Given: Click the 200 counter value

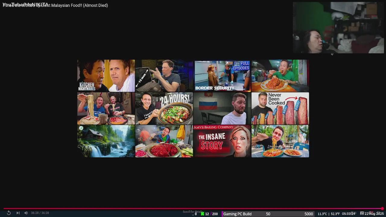Looking at the screenshot, I should (x=215, y=214).
